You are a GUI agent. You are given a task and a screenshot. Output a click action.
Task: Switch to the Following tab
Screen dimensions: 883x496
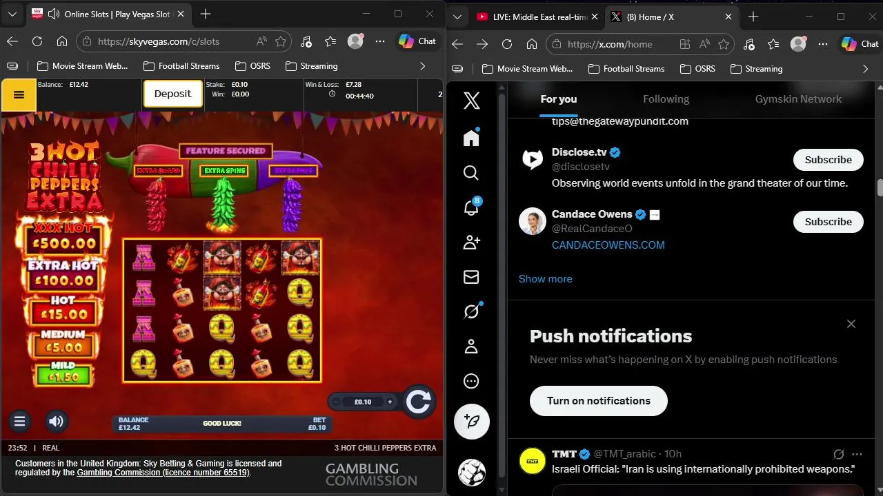tap(666, 99)
